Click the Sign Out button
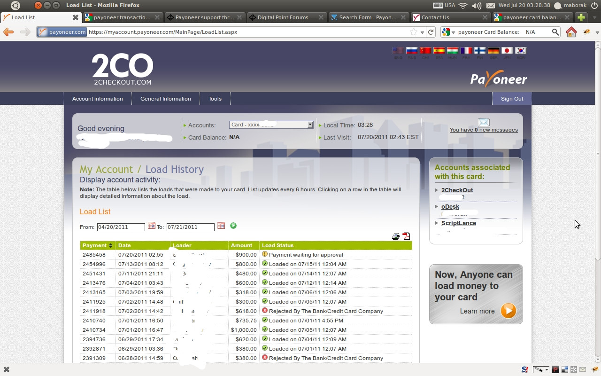 coord(512,99)
